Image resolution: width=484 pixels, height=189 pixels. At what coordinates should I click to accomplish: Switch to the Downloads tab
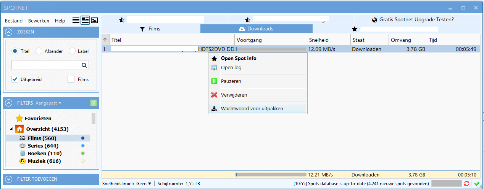pyautogui.click(x=256, y=29)
